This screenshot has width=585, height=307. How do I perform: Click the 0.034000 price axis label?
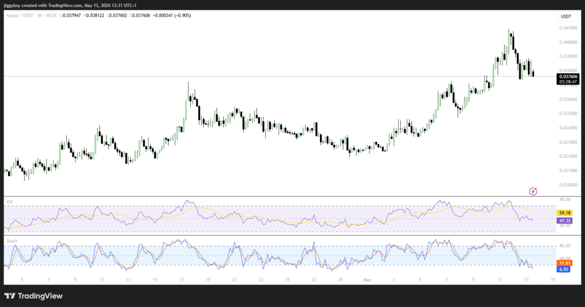pyautogui.click(x=568, y=127)
